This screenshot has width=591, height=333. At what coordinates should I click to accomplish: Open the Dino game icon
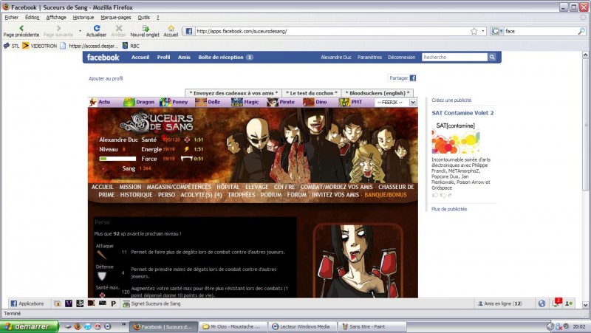(308, 102)
